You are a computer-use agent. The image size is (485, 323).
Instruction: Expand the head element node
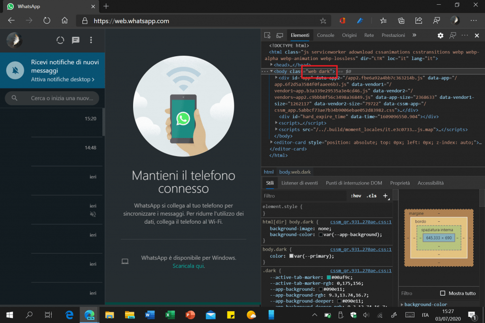pos(272,64)
